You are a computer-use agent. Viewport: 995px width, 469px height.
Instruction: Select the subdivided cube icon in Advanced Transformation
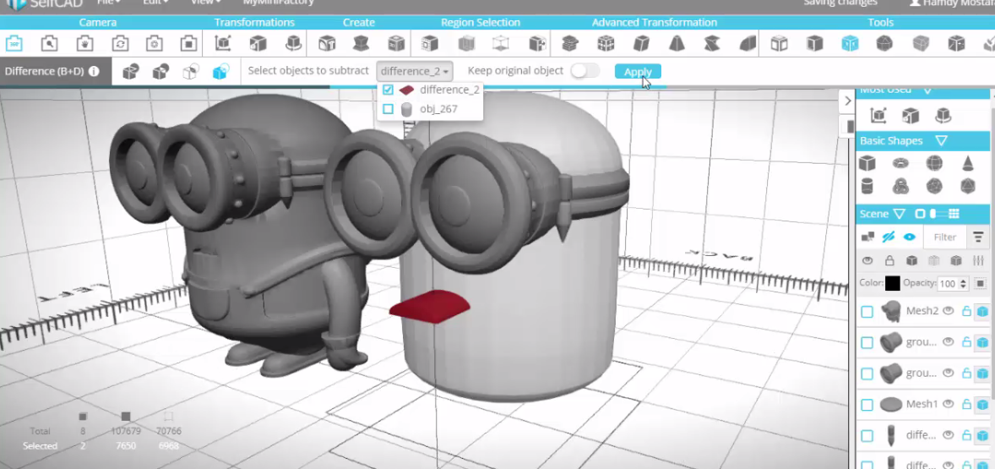coord(606,44)
